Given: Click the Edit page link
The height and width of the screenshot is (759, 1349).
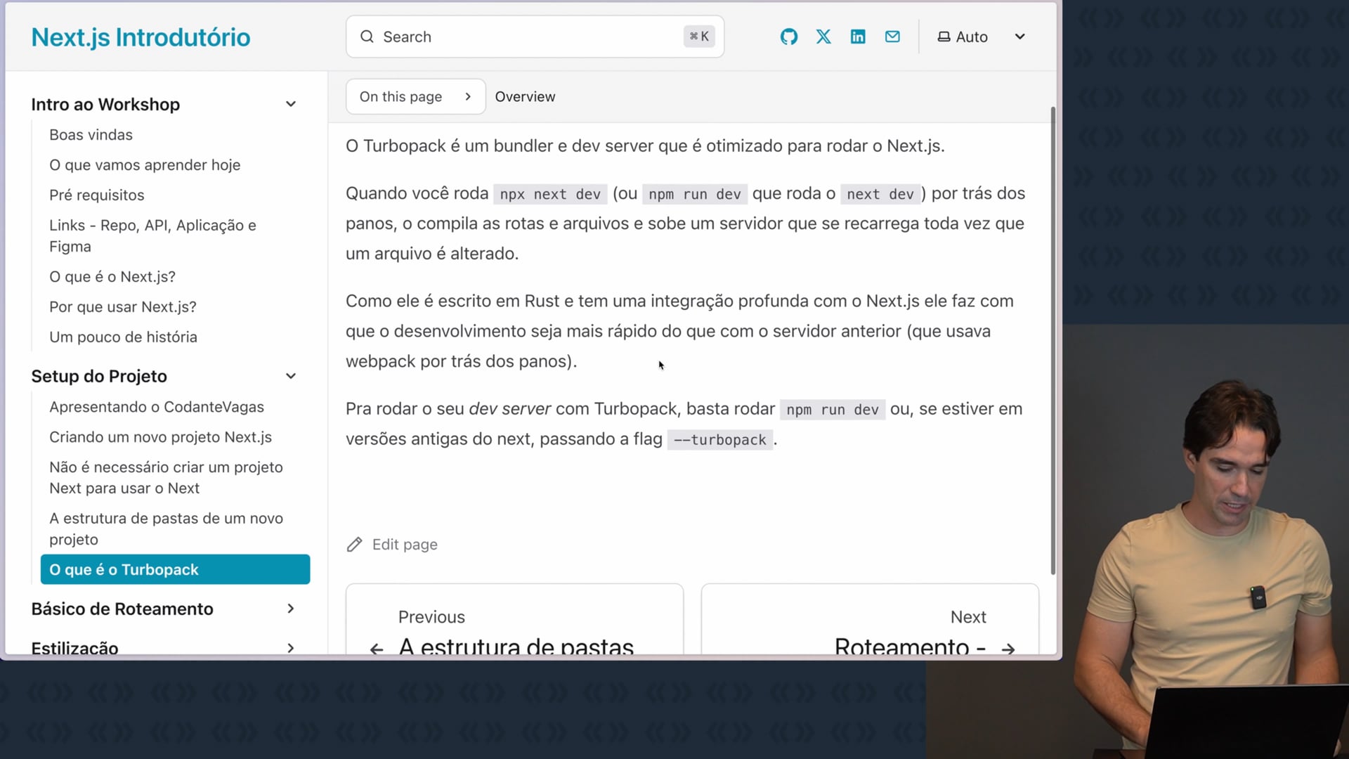Looking at the screenshot, I should tap(405, 545).
